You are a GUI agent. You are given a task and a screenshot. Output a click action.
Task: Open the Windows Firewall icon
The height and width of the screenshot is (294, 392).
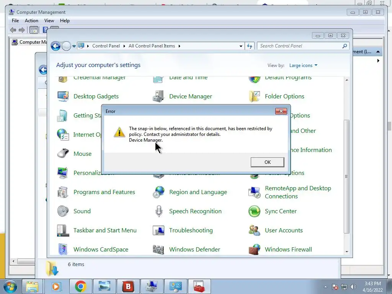coord(255,249)
